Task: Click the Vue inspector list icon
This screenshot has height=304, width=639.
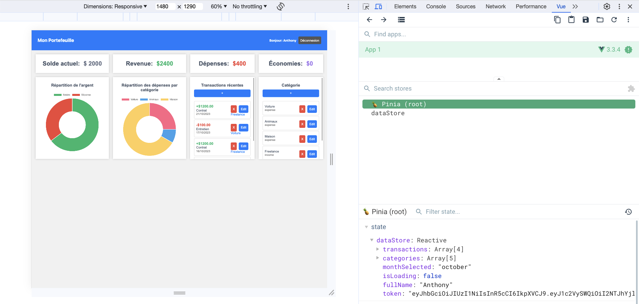Action: (401, 20)
